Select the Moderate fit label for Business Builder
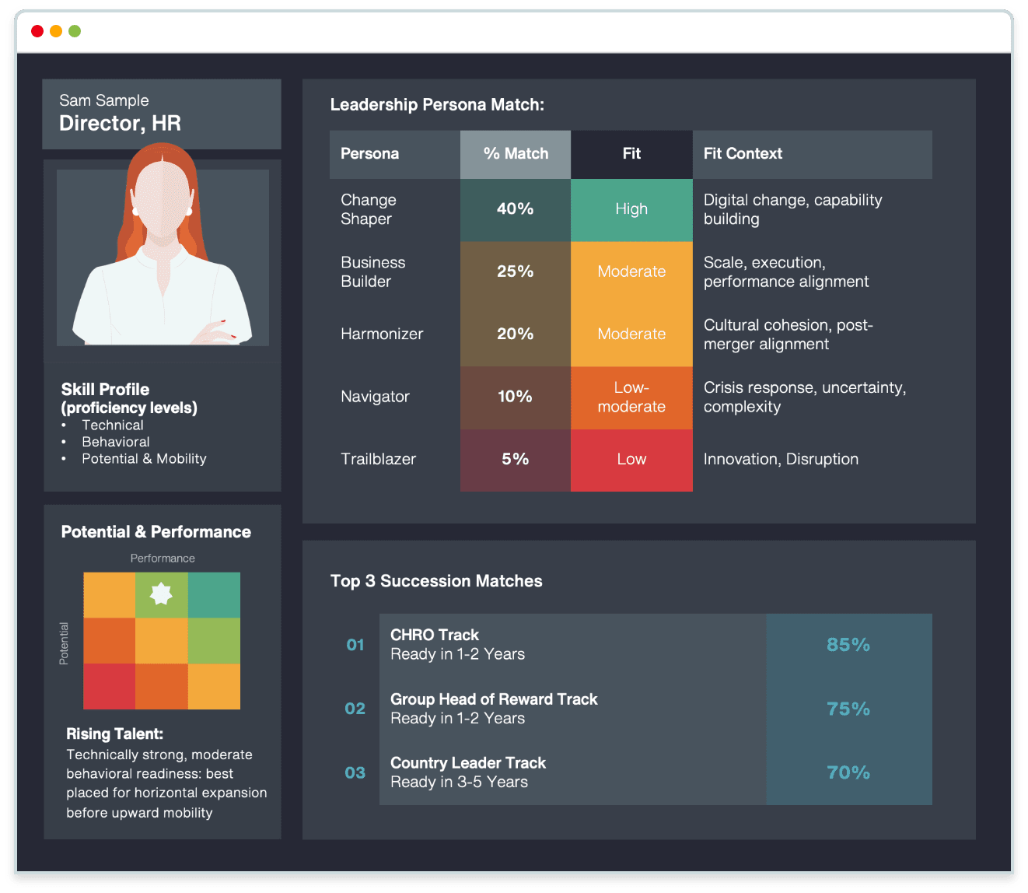This screenshot has height=893, width=1028. point(631,271)
